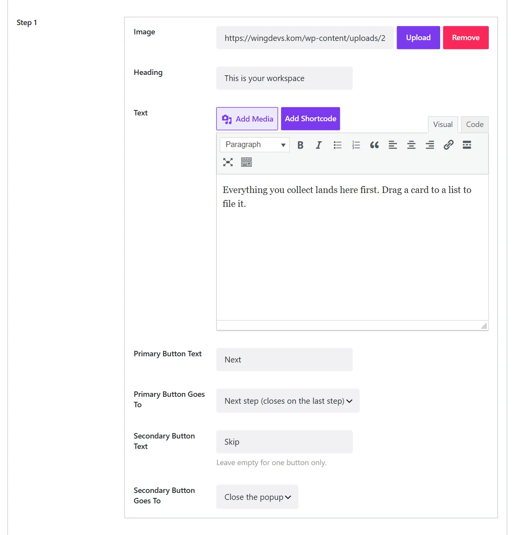Toggle the editor toolbar kitchen sink
Screen dimensions: 515x535
(x=247, y=162)
